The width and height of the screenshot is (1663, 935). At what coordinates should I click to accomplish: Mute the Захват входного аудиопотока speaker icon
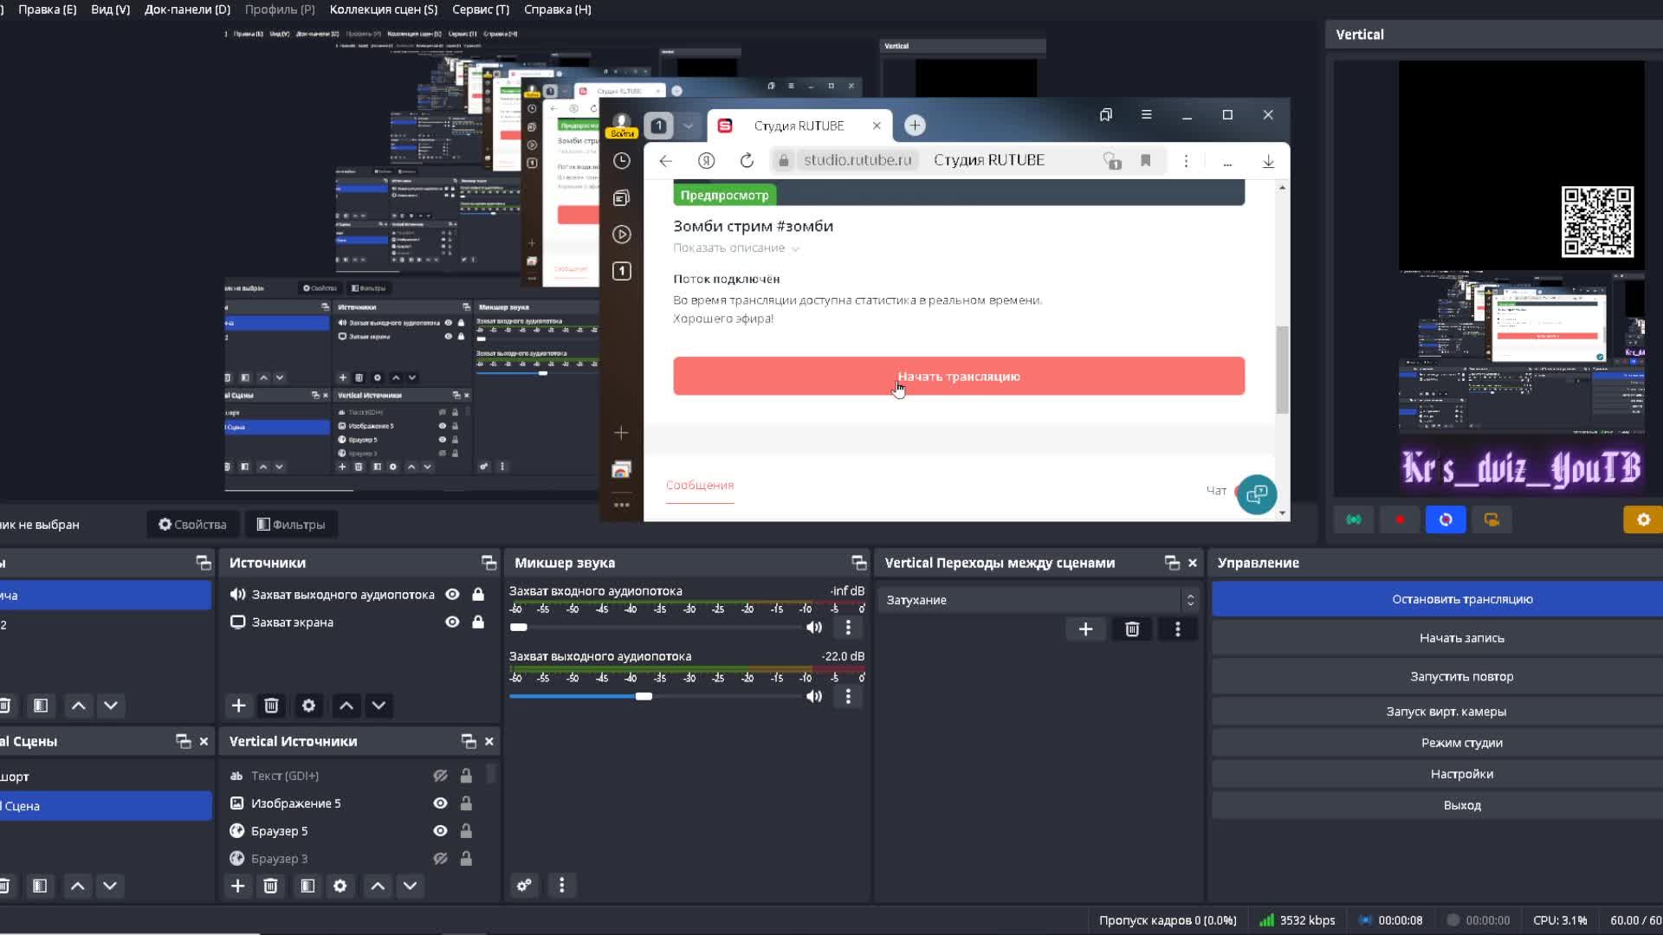click(813, 628)
